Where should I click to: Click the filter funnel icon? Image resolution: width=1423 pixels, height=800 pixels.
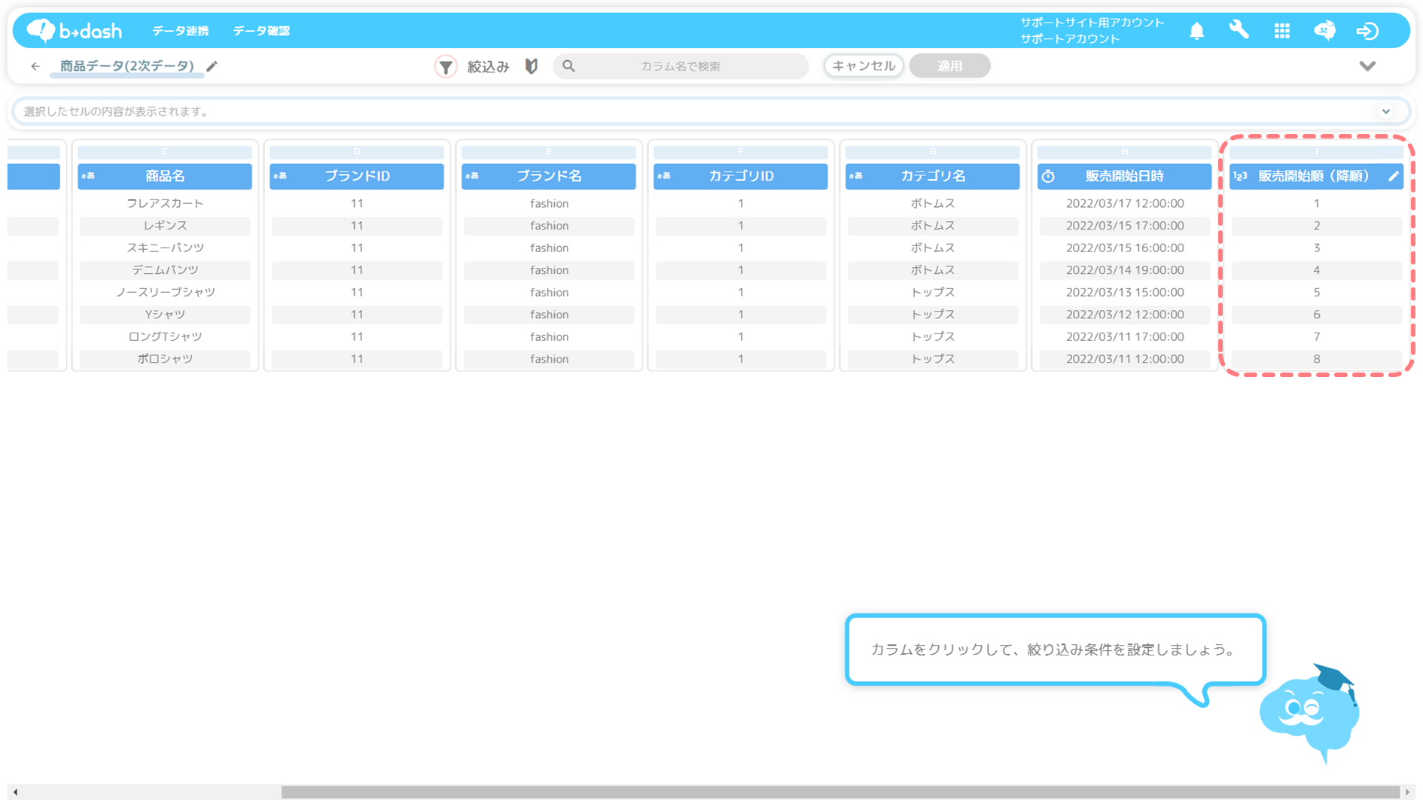(446, 66)
